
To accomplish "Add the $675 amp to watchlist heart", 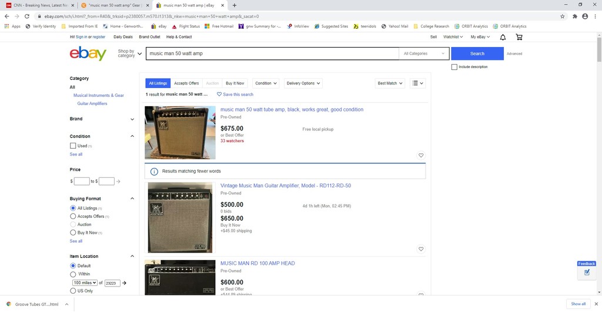I will tap(421, 156).
